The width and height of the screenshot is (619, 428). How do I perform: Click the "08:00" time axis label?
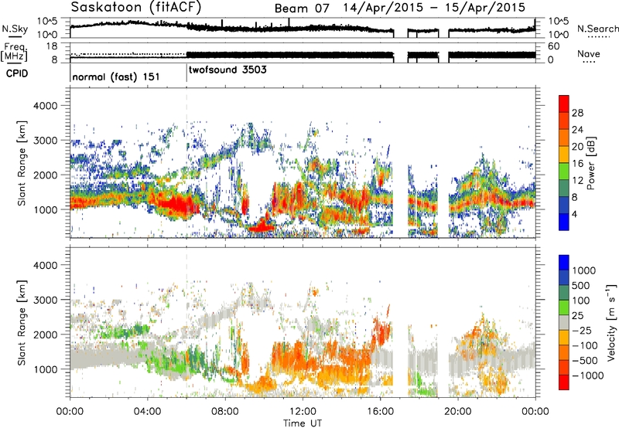pos(225,412)
